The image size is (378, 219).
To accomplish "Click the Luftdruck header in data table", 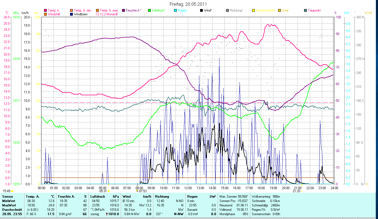I will pyautogui.click(x=98, y=197).
